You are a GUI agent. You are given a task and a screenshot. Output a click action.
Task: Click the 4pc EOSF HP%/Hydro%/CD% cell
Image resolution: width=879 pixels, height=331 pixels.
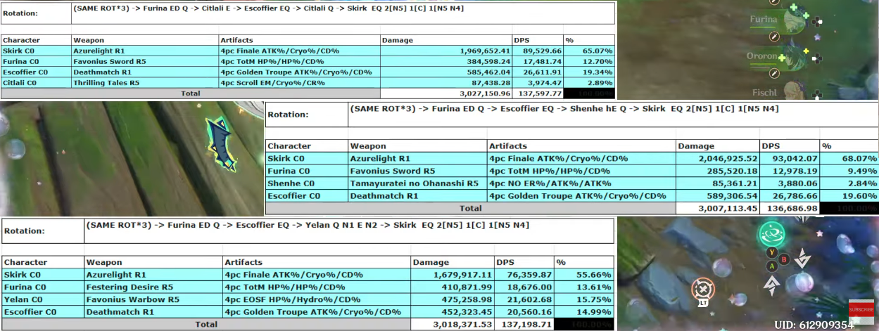point(317,299)
